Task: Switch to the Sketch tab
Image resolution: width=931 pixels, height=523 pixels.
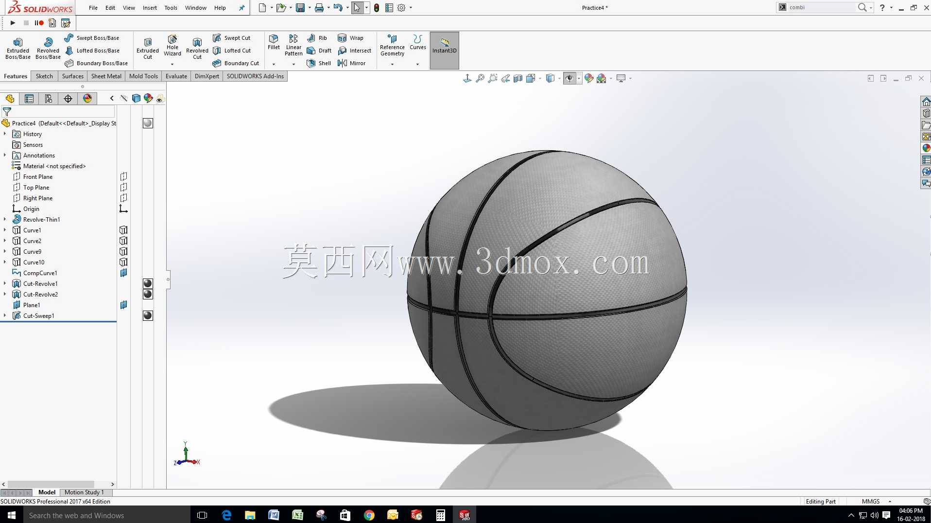Action: 44,76
